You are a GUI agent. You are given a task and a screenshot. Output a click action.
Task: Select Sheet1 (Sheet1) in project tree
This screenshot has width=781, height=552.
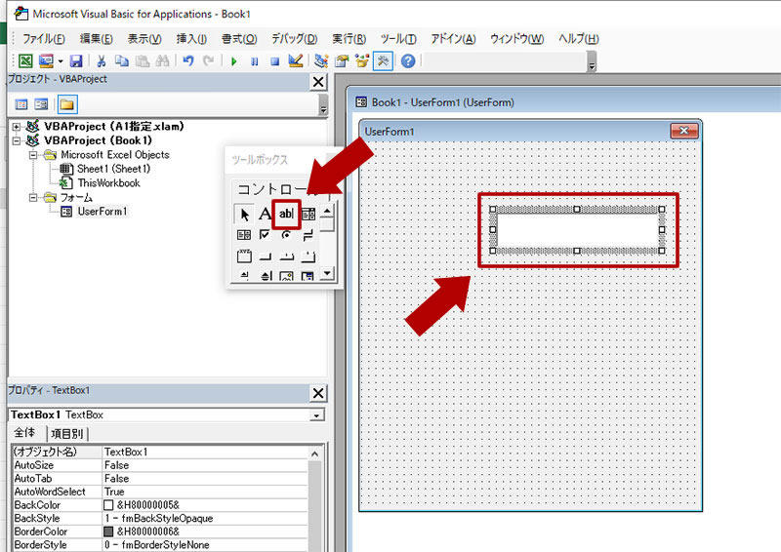click(113, 170)
